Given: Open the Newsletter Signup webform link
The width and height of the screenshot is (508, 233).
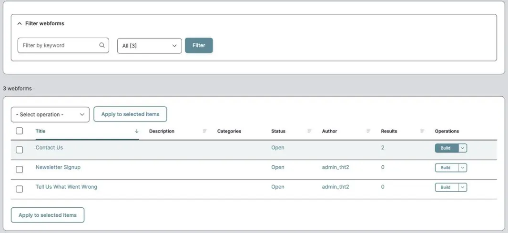Looking at the screenshot, I should (58, 167).
